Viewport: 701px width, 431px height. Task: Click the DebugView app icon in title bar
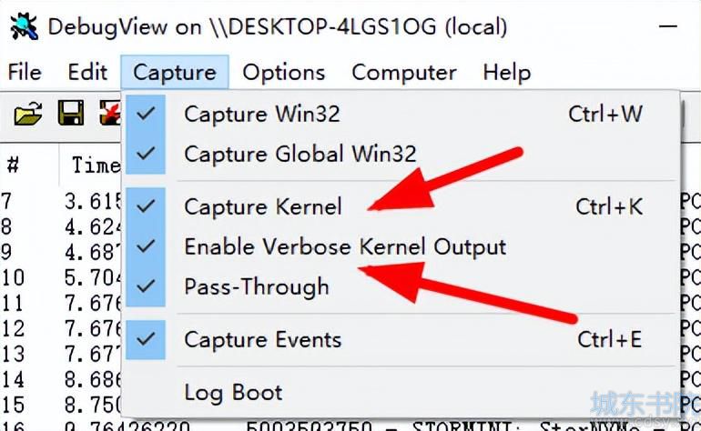[x=25, y=26]
